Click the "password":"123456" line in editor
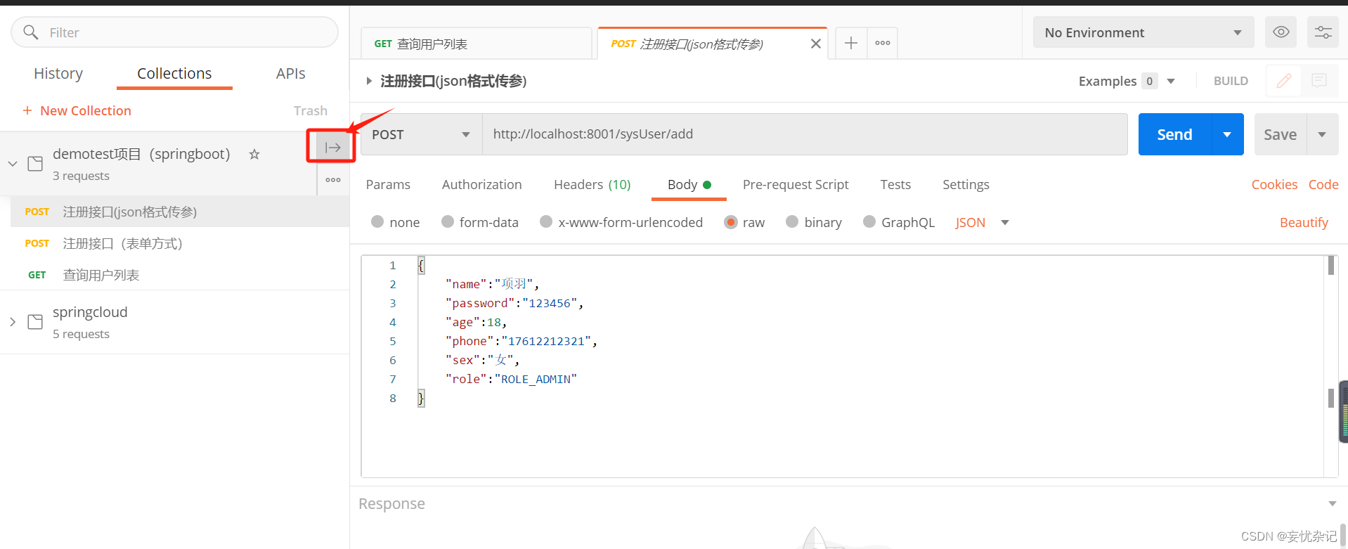The width and height of the screenshot is (1348, 549). (514, 303)
